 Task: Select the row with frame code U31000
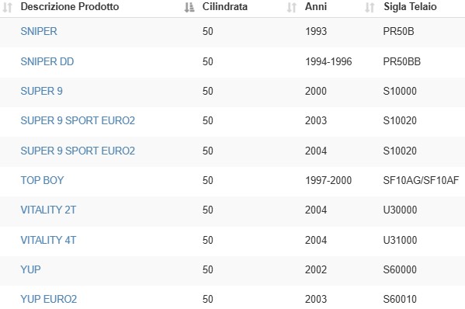[233, 241]
